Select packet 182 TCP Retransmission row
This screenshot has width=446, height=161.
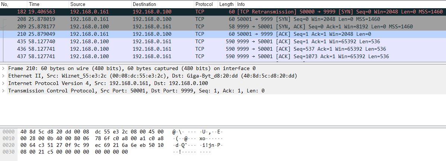[223, 12]
